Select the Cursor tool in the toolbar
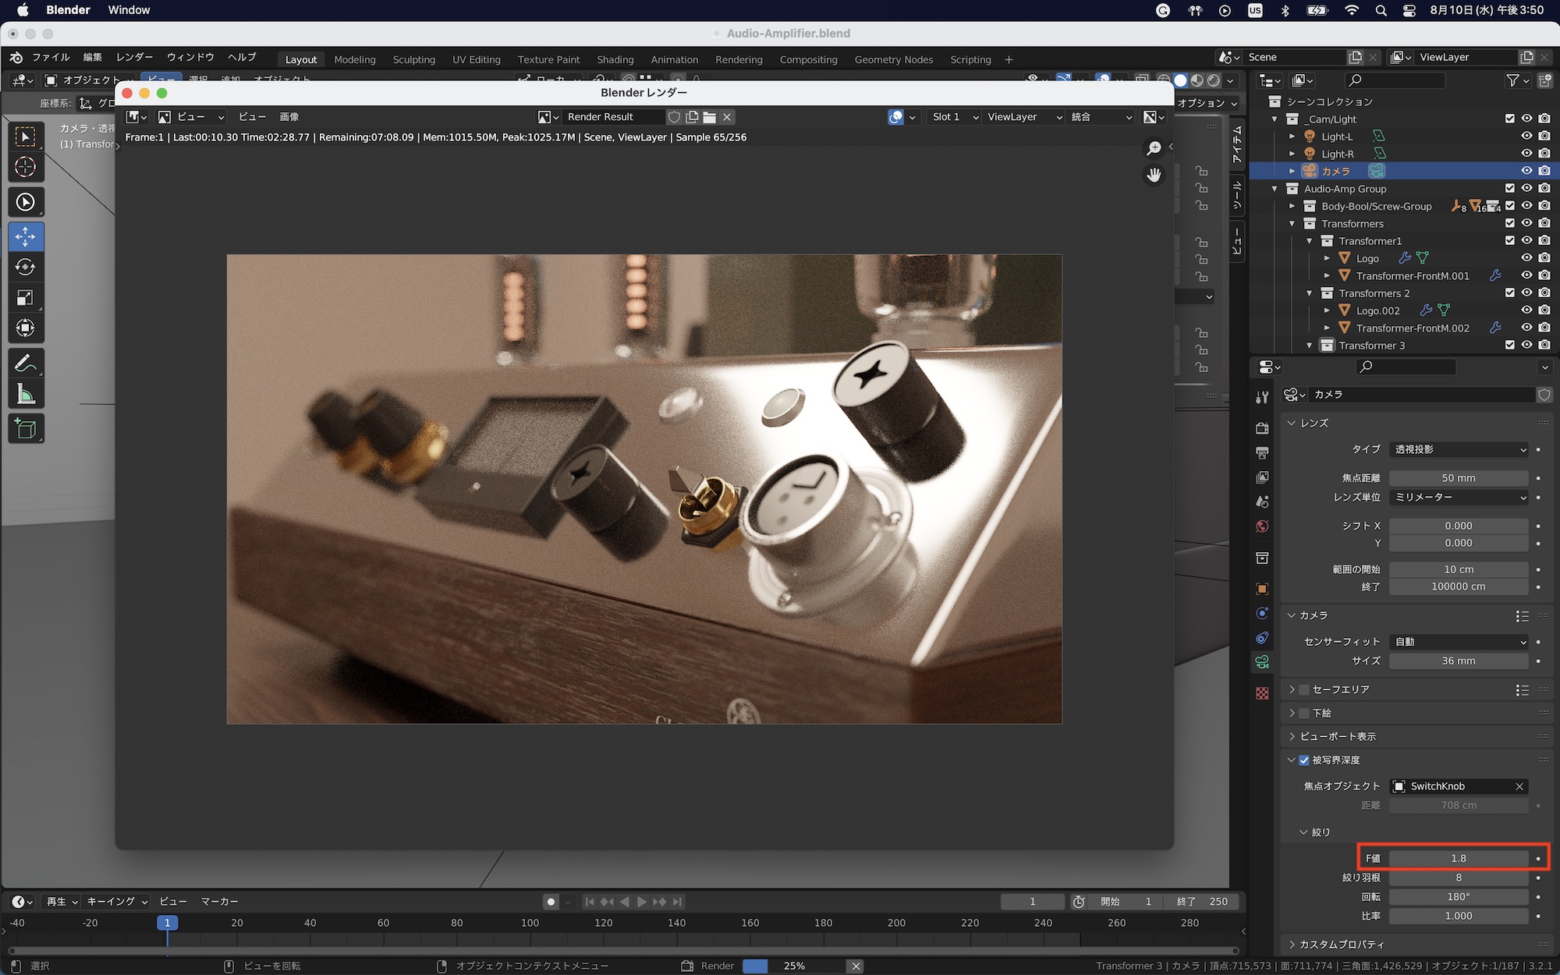This screenshot has height=975, width=1560. coord(25,167)
